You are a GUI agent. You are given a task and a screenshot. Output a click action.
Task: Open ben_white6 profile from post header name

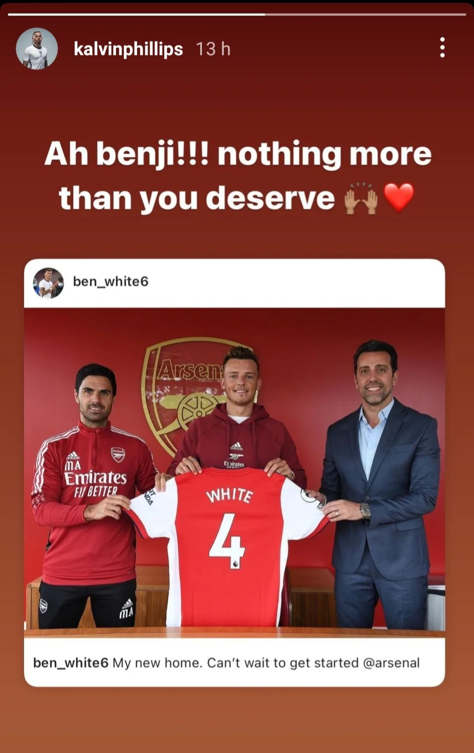(x=111, y=281)
